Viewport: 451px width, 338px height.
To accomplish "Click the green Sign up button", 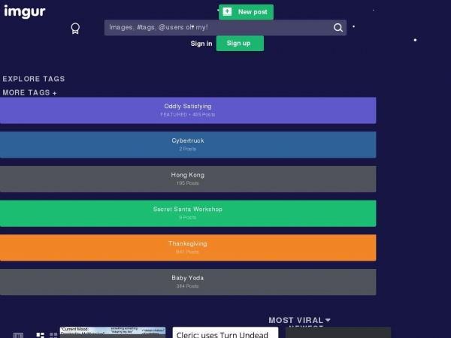I will click(240, 44).
